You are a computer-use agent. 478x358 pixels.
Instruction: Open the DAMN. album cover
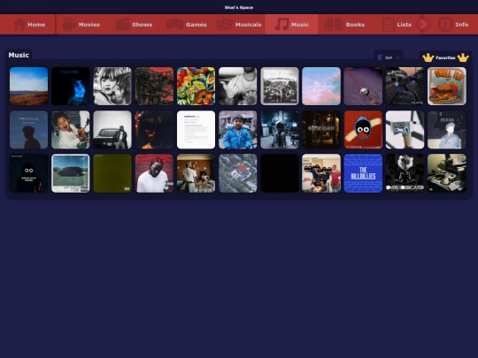pyautogui.click(x=154, y=173)
